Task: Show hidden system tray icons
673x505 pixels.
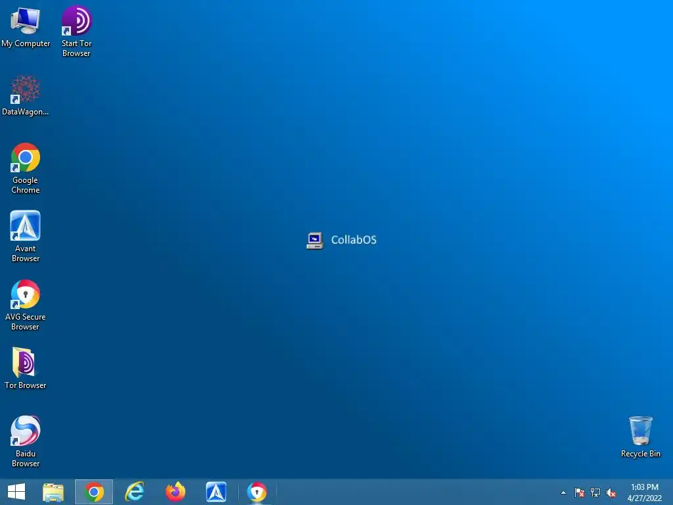Action: 563,493
